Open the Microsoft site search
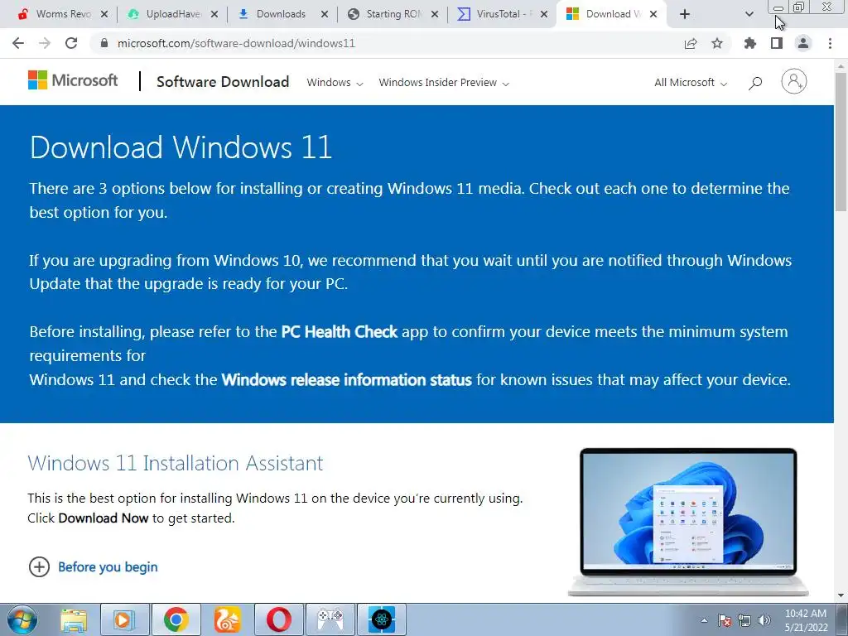The width and height of the screenshot is (848, 636). (x=755, y=83)
